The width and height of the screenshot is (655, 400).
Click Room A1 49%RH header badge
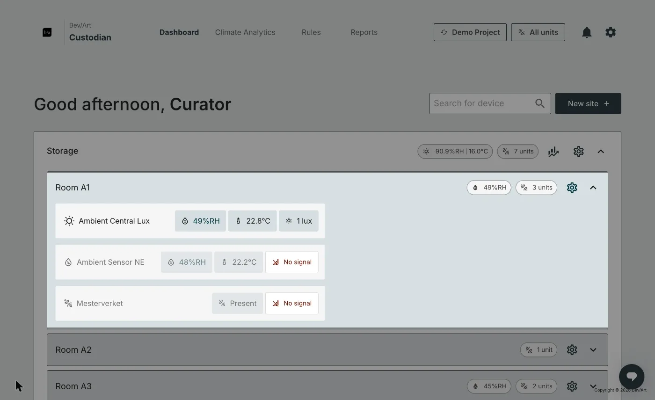click(x=489, y=188)
